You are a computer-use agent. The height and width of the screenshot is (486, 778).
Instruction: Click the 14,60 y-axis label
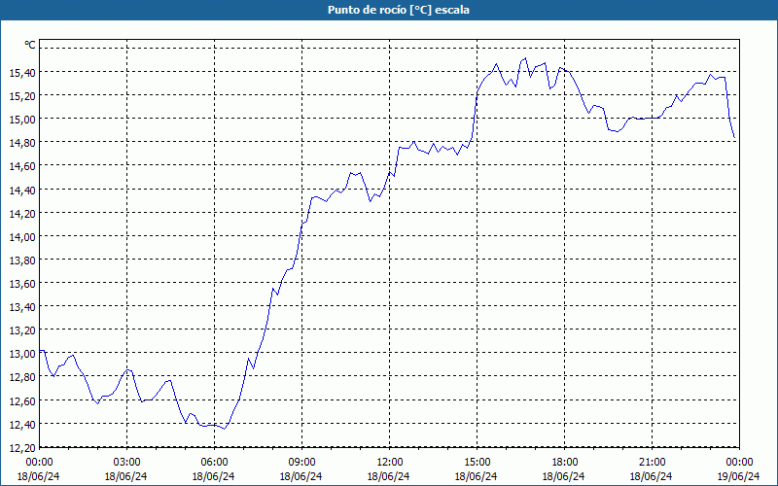22,166
